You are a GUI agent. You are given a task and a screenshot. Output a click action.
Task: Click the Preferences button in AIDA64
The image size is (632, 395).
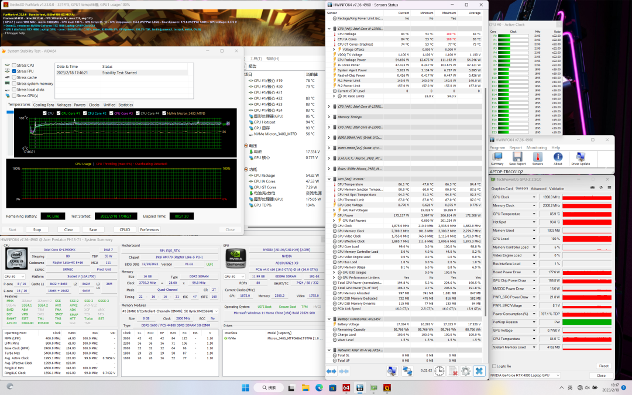(x=149, y=230)
